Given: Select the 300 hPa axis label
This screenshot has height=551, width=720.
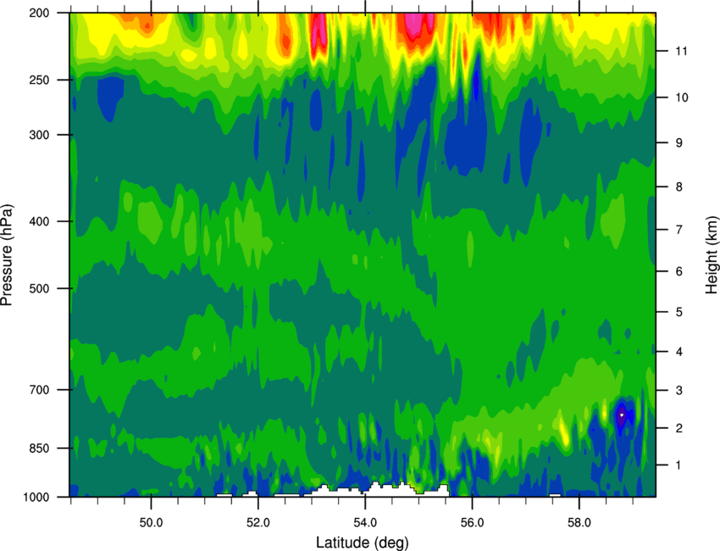Looking at the screenshot, I should 39,135.
